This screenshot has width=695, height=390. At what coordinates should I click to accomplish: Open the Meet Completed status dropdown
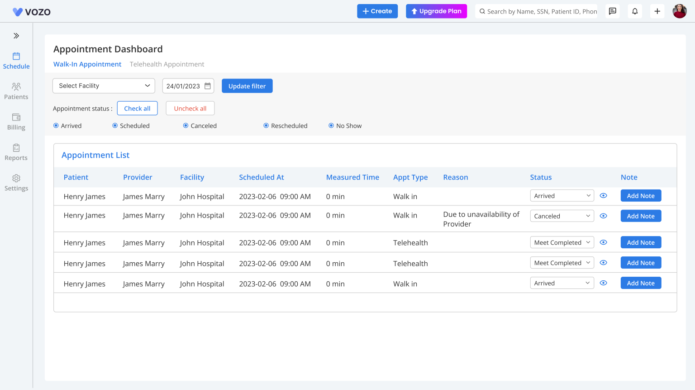(562, 242)
